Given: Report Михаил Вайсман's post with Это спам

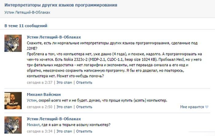Looking at the screenshot, I should (x=64, y=107).
